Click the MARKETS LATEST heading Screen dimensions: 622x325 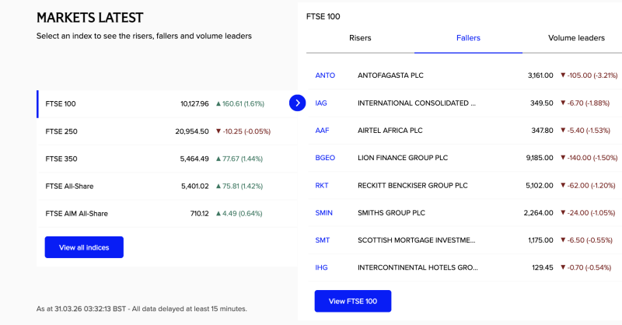click(89, 17)
